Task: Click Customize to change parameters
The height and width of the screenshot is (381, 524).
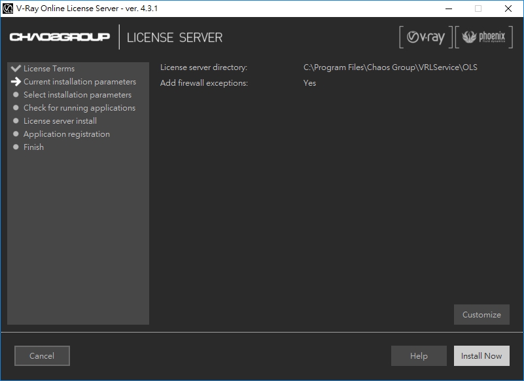Action: pyautogui.click(x=481, y=314)
